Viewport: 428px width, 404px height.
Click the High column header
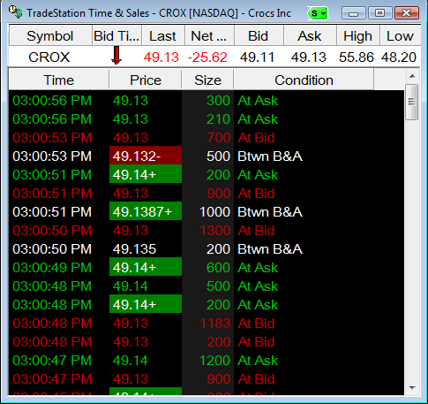pos(357,36)
